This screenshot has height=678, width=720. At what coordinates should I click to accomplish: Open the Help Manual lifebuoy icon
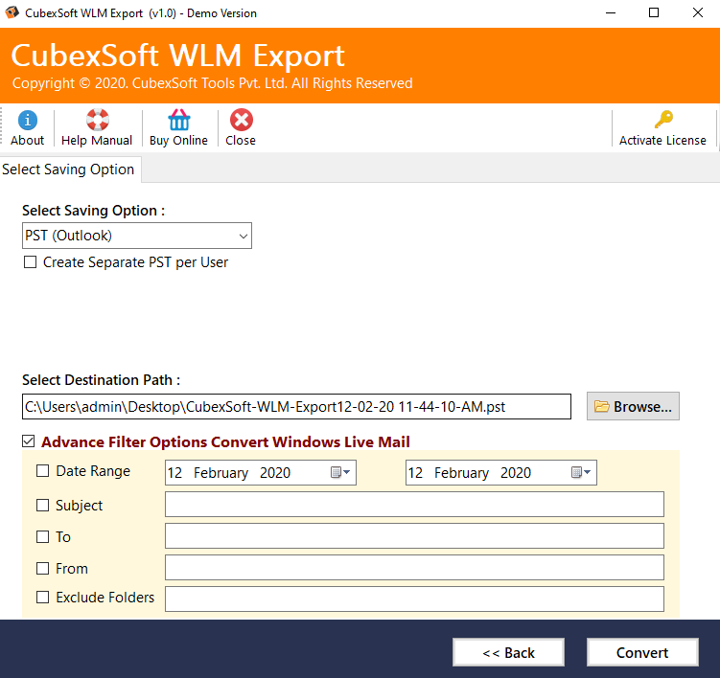97,121
